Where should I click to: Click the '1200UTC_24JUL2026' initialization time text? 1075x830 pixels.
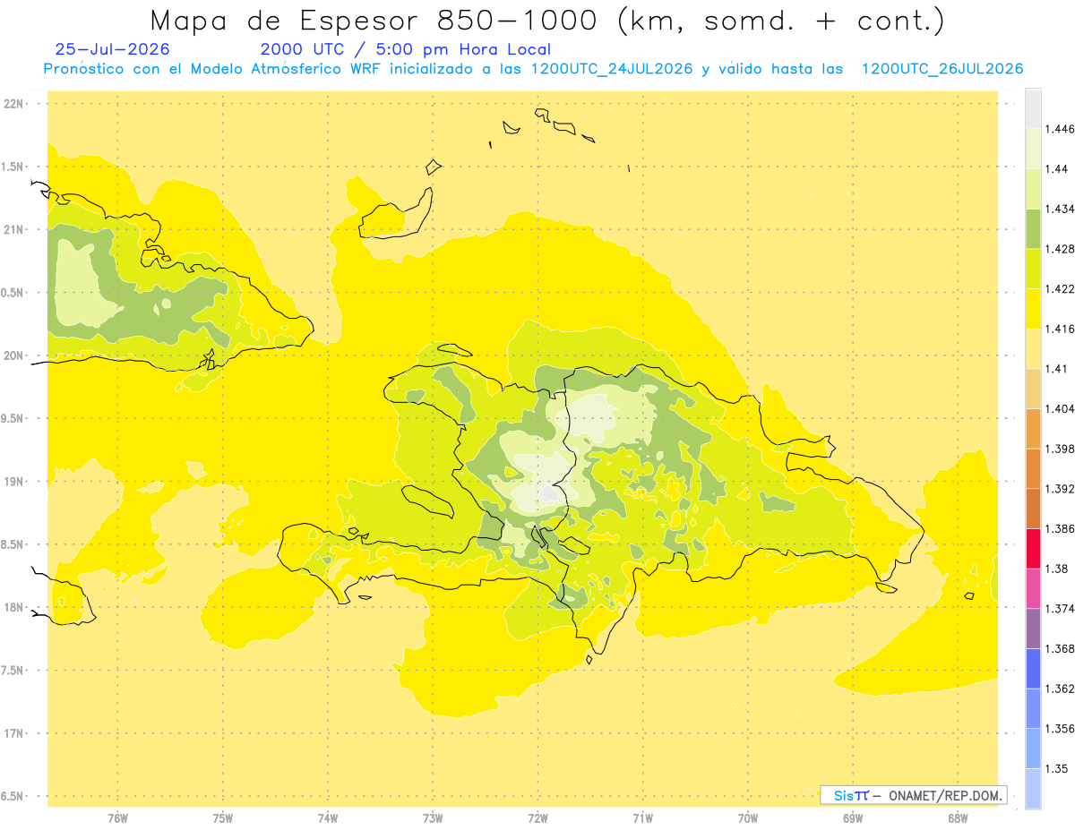point(612,69)
